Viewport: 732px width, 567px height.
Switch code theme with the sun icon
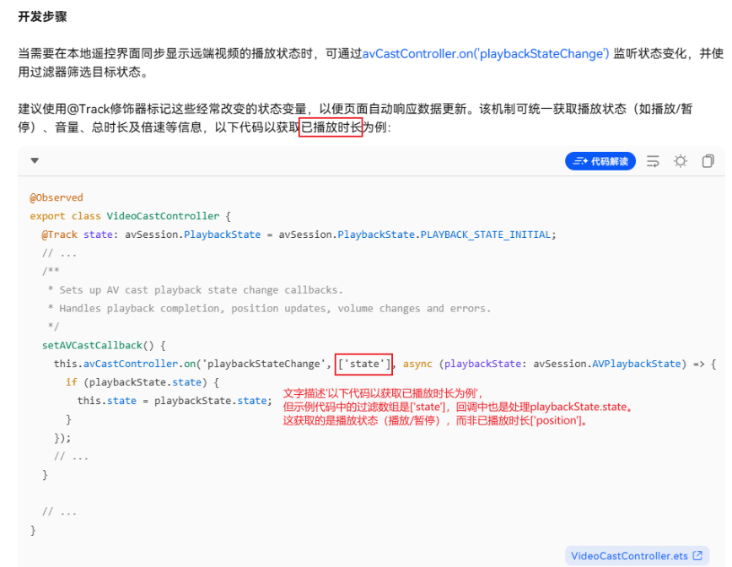[x=681, y=161]
